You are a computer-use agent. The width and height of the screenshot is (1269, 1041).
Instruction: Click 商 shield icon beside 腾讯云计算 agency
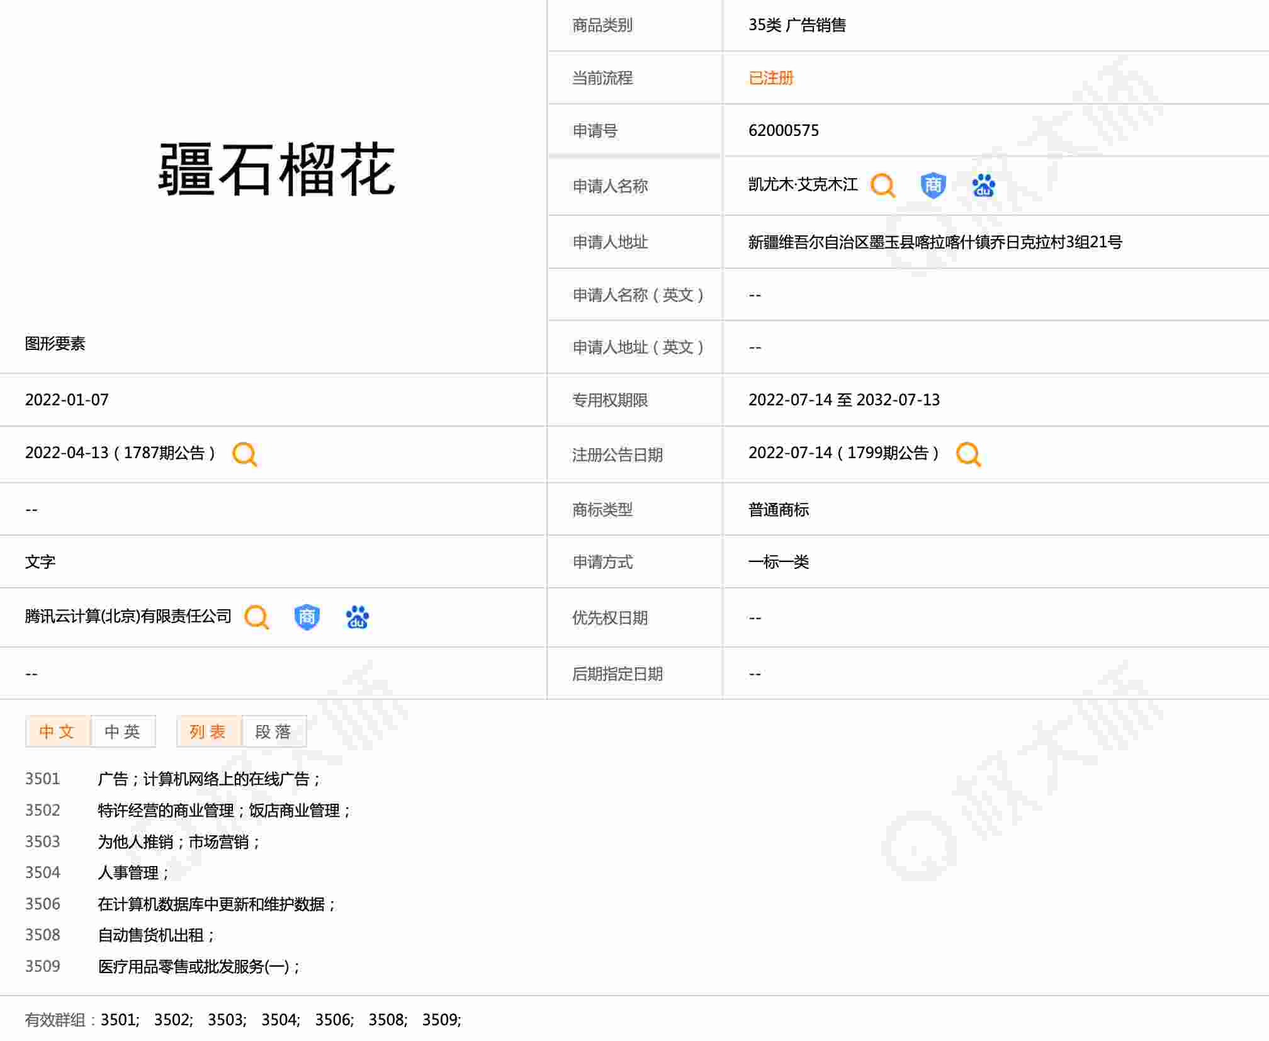(307, 617)
